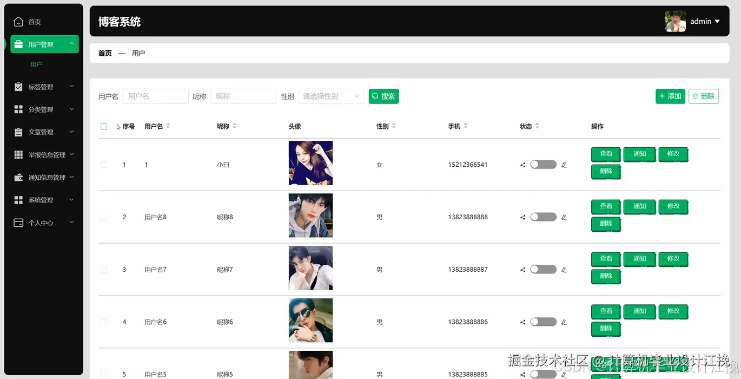Toggle status switch for 用户名8
Viewport: 741px width, 379px height.
543,217
